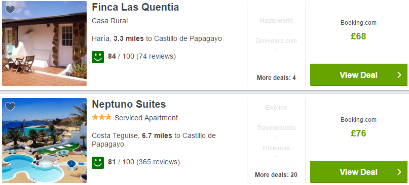
Task: Select Booking.com £68 price offer
Action: [x=359, y=30]
